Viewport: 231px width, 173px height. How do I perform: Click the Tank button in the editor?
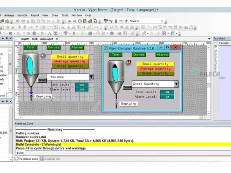31,47
